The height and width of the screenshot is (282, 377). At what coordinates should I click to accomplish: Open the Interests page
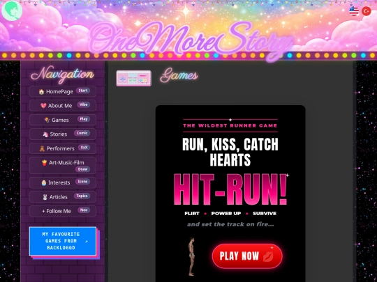[63, 182]
